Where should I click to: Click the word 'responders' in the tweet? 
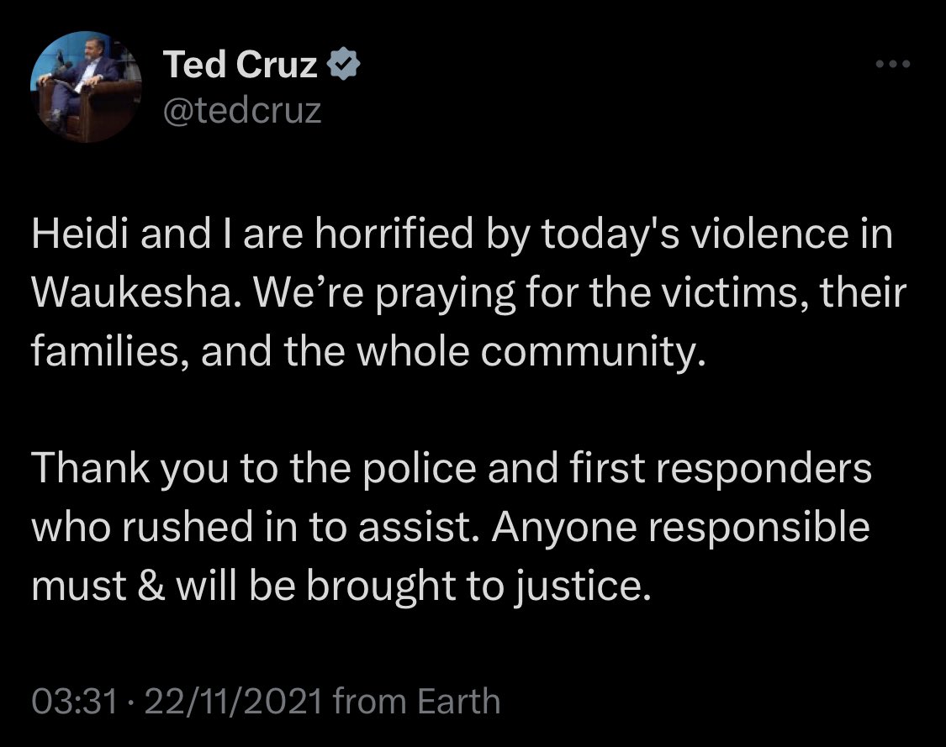(x=764, y=469)
